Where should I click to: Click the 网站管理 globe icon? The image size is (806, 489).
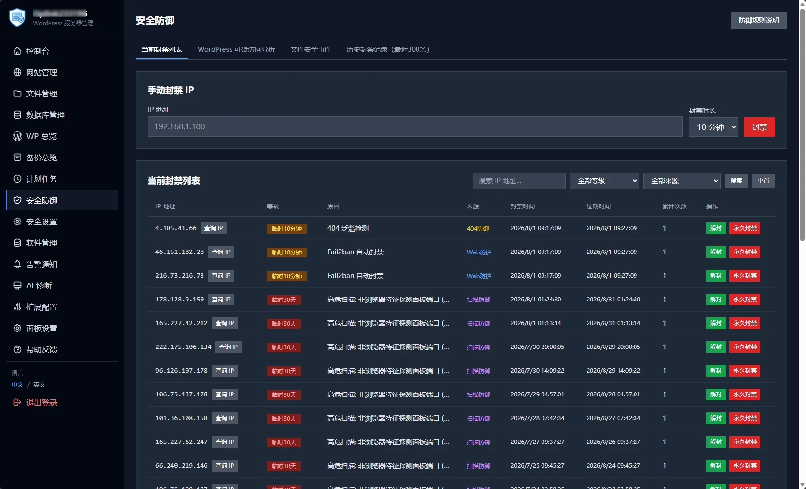[x=17, y=72]
